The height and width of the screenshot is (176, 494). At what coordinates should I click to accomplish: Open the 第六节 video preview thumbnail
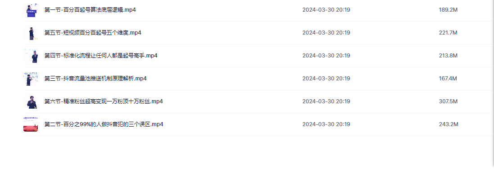(x=31, y=101)
